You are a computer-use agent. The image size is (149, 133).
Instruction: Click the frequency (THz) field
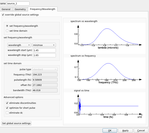45,75
